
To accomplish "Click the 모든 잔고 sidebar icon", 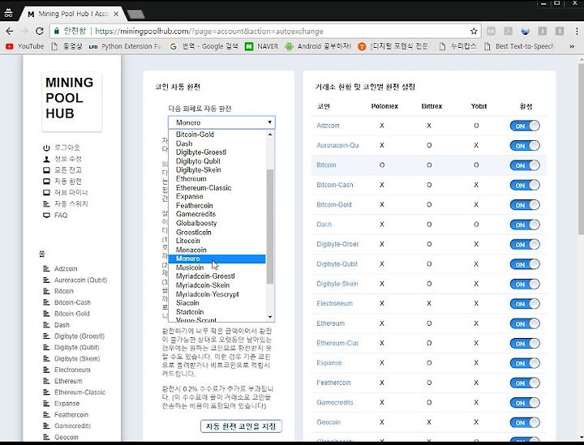I will (46, 170).
